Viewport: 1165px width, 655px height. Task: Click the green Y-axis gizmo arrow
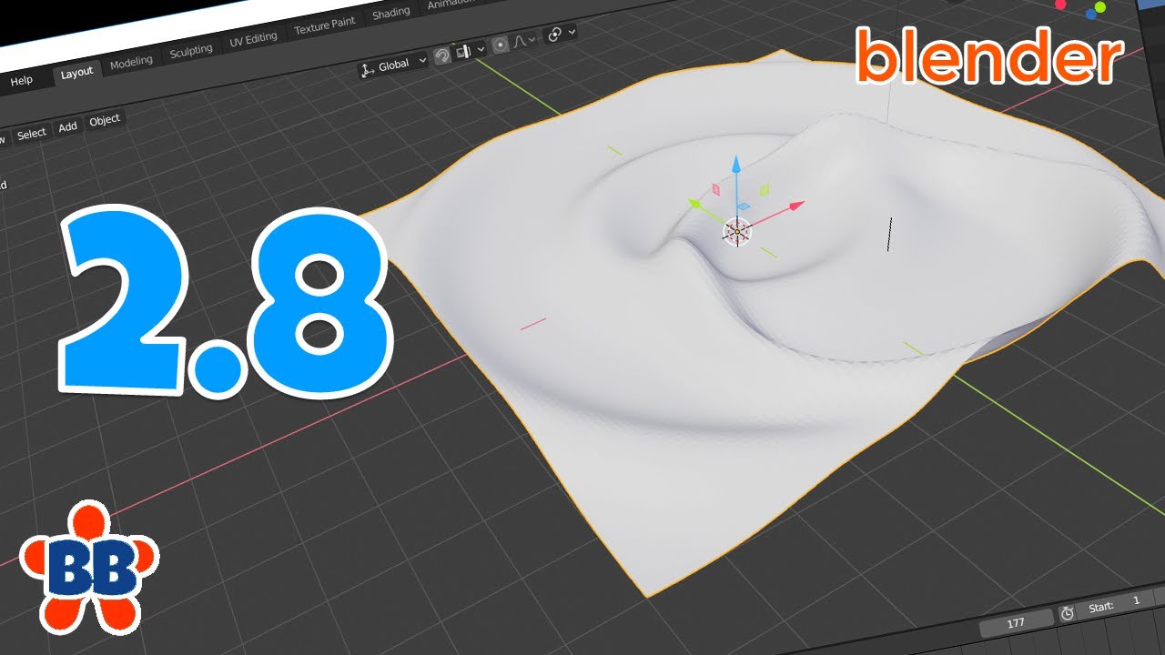pos(696,205)
